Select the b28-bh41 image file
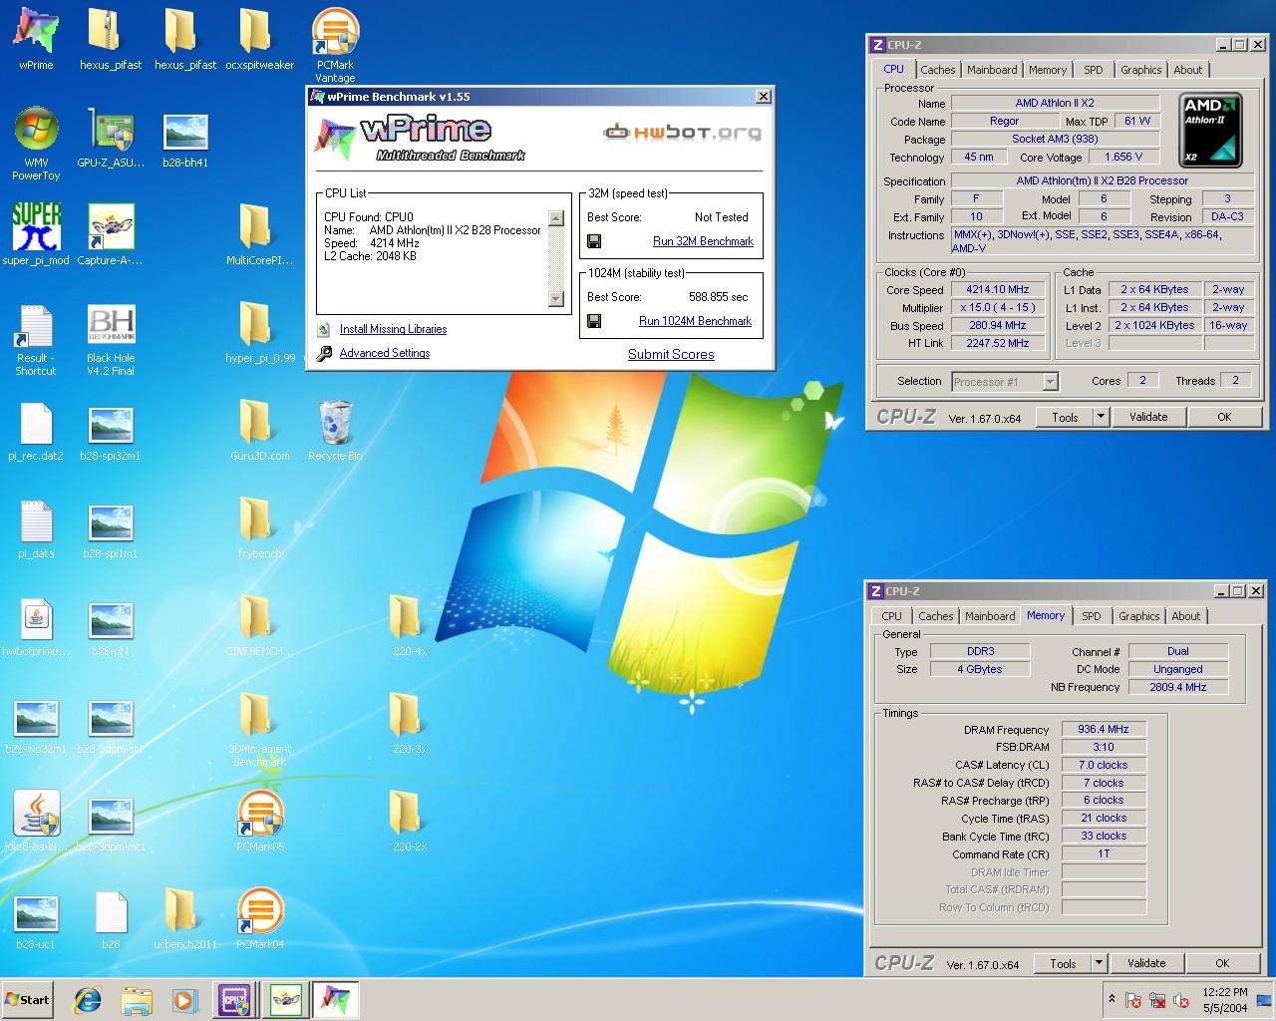The image size is (1276, 1021). pos(185,138)
